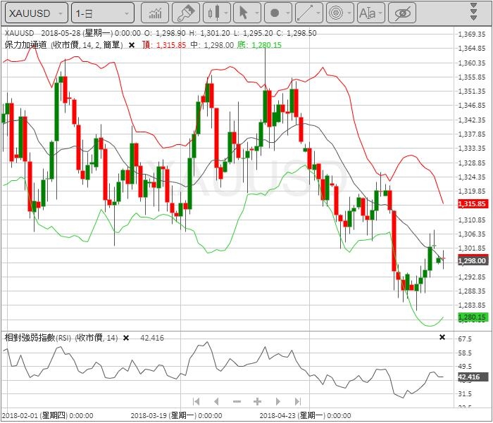The width and height of the screenshot is (493, 423).
Task: Select the text annotation tool
Action: (367, 13)
